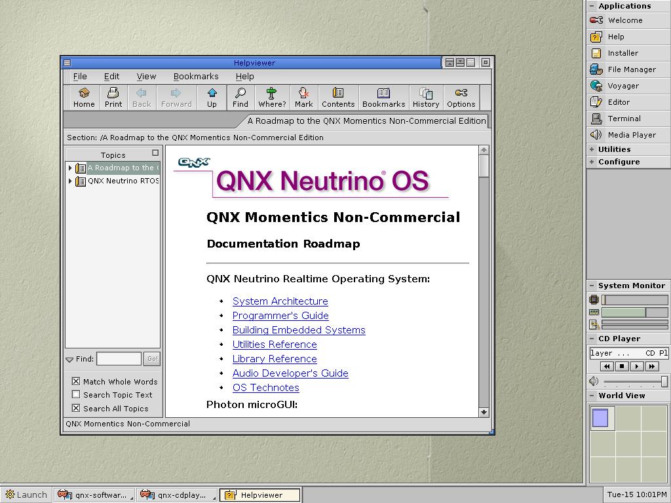Click the Where? signpost icon
The height and width of the screenshot is (503, 671).
(272, 97)
